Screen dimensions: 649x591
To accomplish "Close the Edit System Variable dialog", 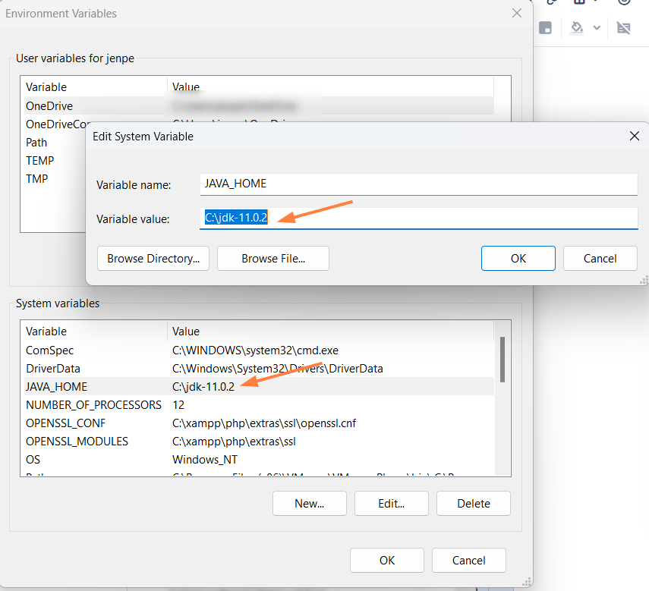I will 635,137.
